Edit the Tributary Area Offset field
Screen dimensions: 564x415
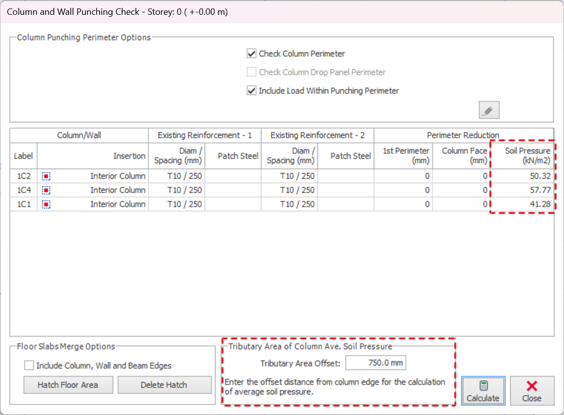[x=375, y=364]
